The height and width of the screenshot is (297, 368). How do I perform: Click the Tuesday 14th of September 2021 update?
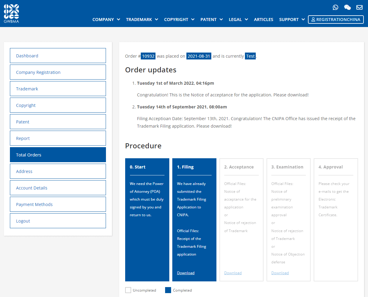point(182,107)
